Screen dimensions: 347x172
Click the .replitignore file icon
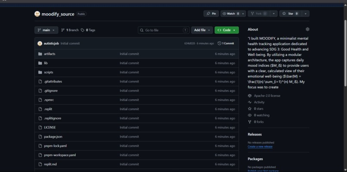tap(40, 118)
